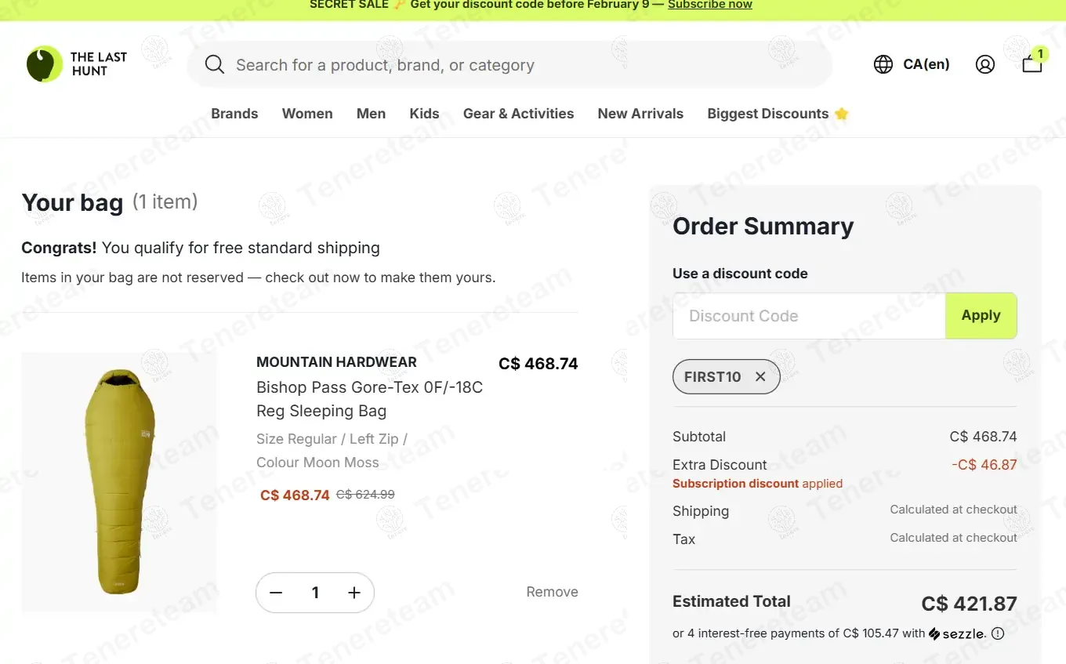The image size is (1066, 664).
Task: Remove the FIRST10 discount code chip
Action: pyautogui.click(x=760, y=377)
